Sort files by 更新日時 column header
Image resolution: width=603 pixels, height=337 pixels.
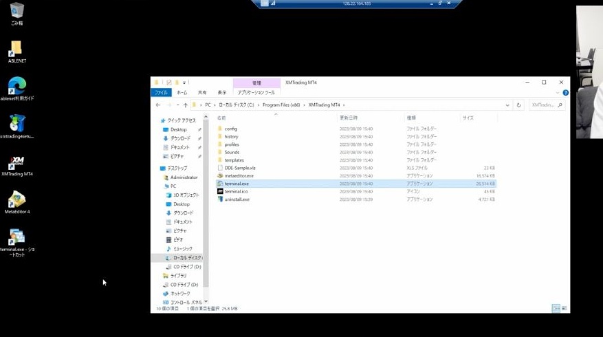tap(349, 118)
